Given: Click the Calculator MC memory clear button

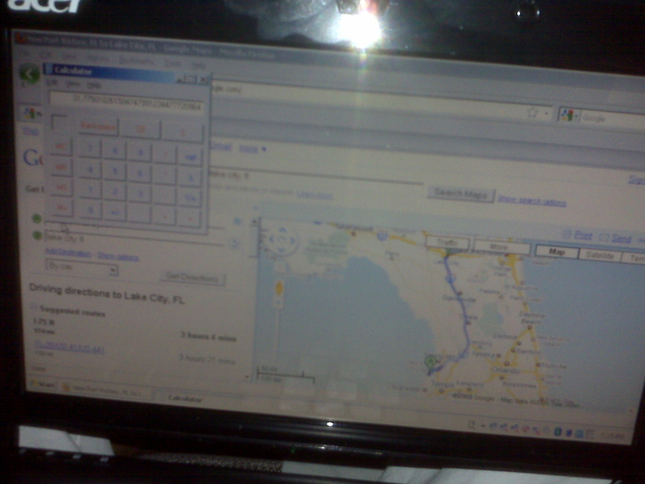Looking at the screenshot, I should (x=61, y=147).
